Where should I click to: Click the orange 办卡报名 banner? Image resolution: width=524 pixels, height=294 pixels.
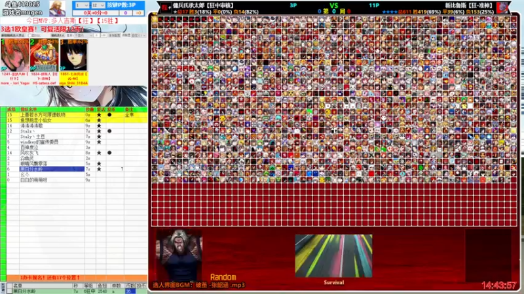pyautogui.click(x=77, y=277)
